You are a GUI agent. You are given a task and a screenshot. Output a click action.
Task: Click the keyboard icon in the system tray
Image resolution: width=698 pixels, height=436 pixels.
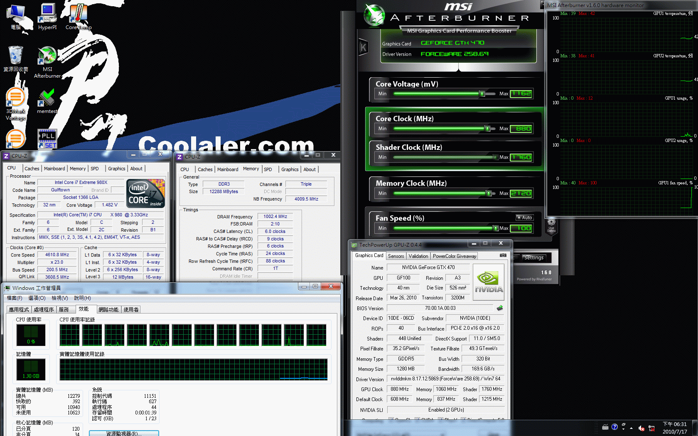(x=605, y=427)
